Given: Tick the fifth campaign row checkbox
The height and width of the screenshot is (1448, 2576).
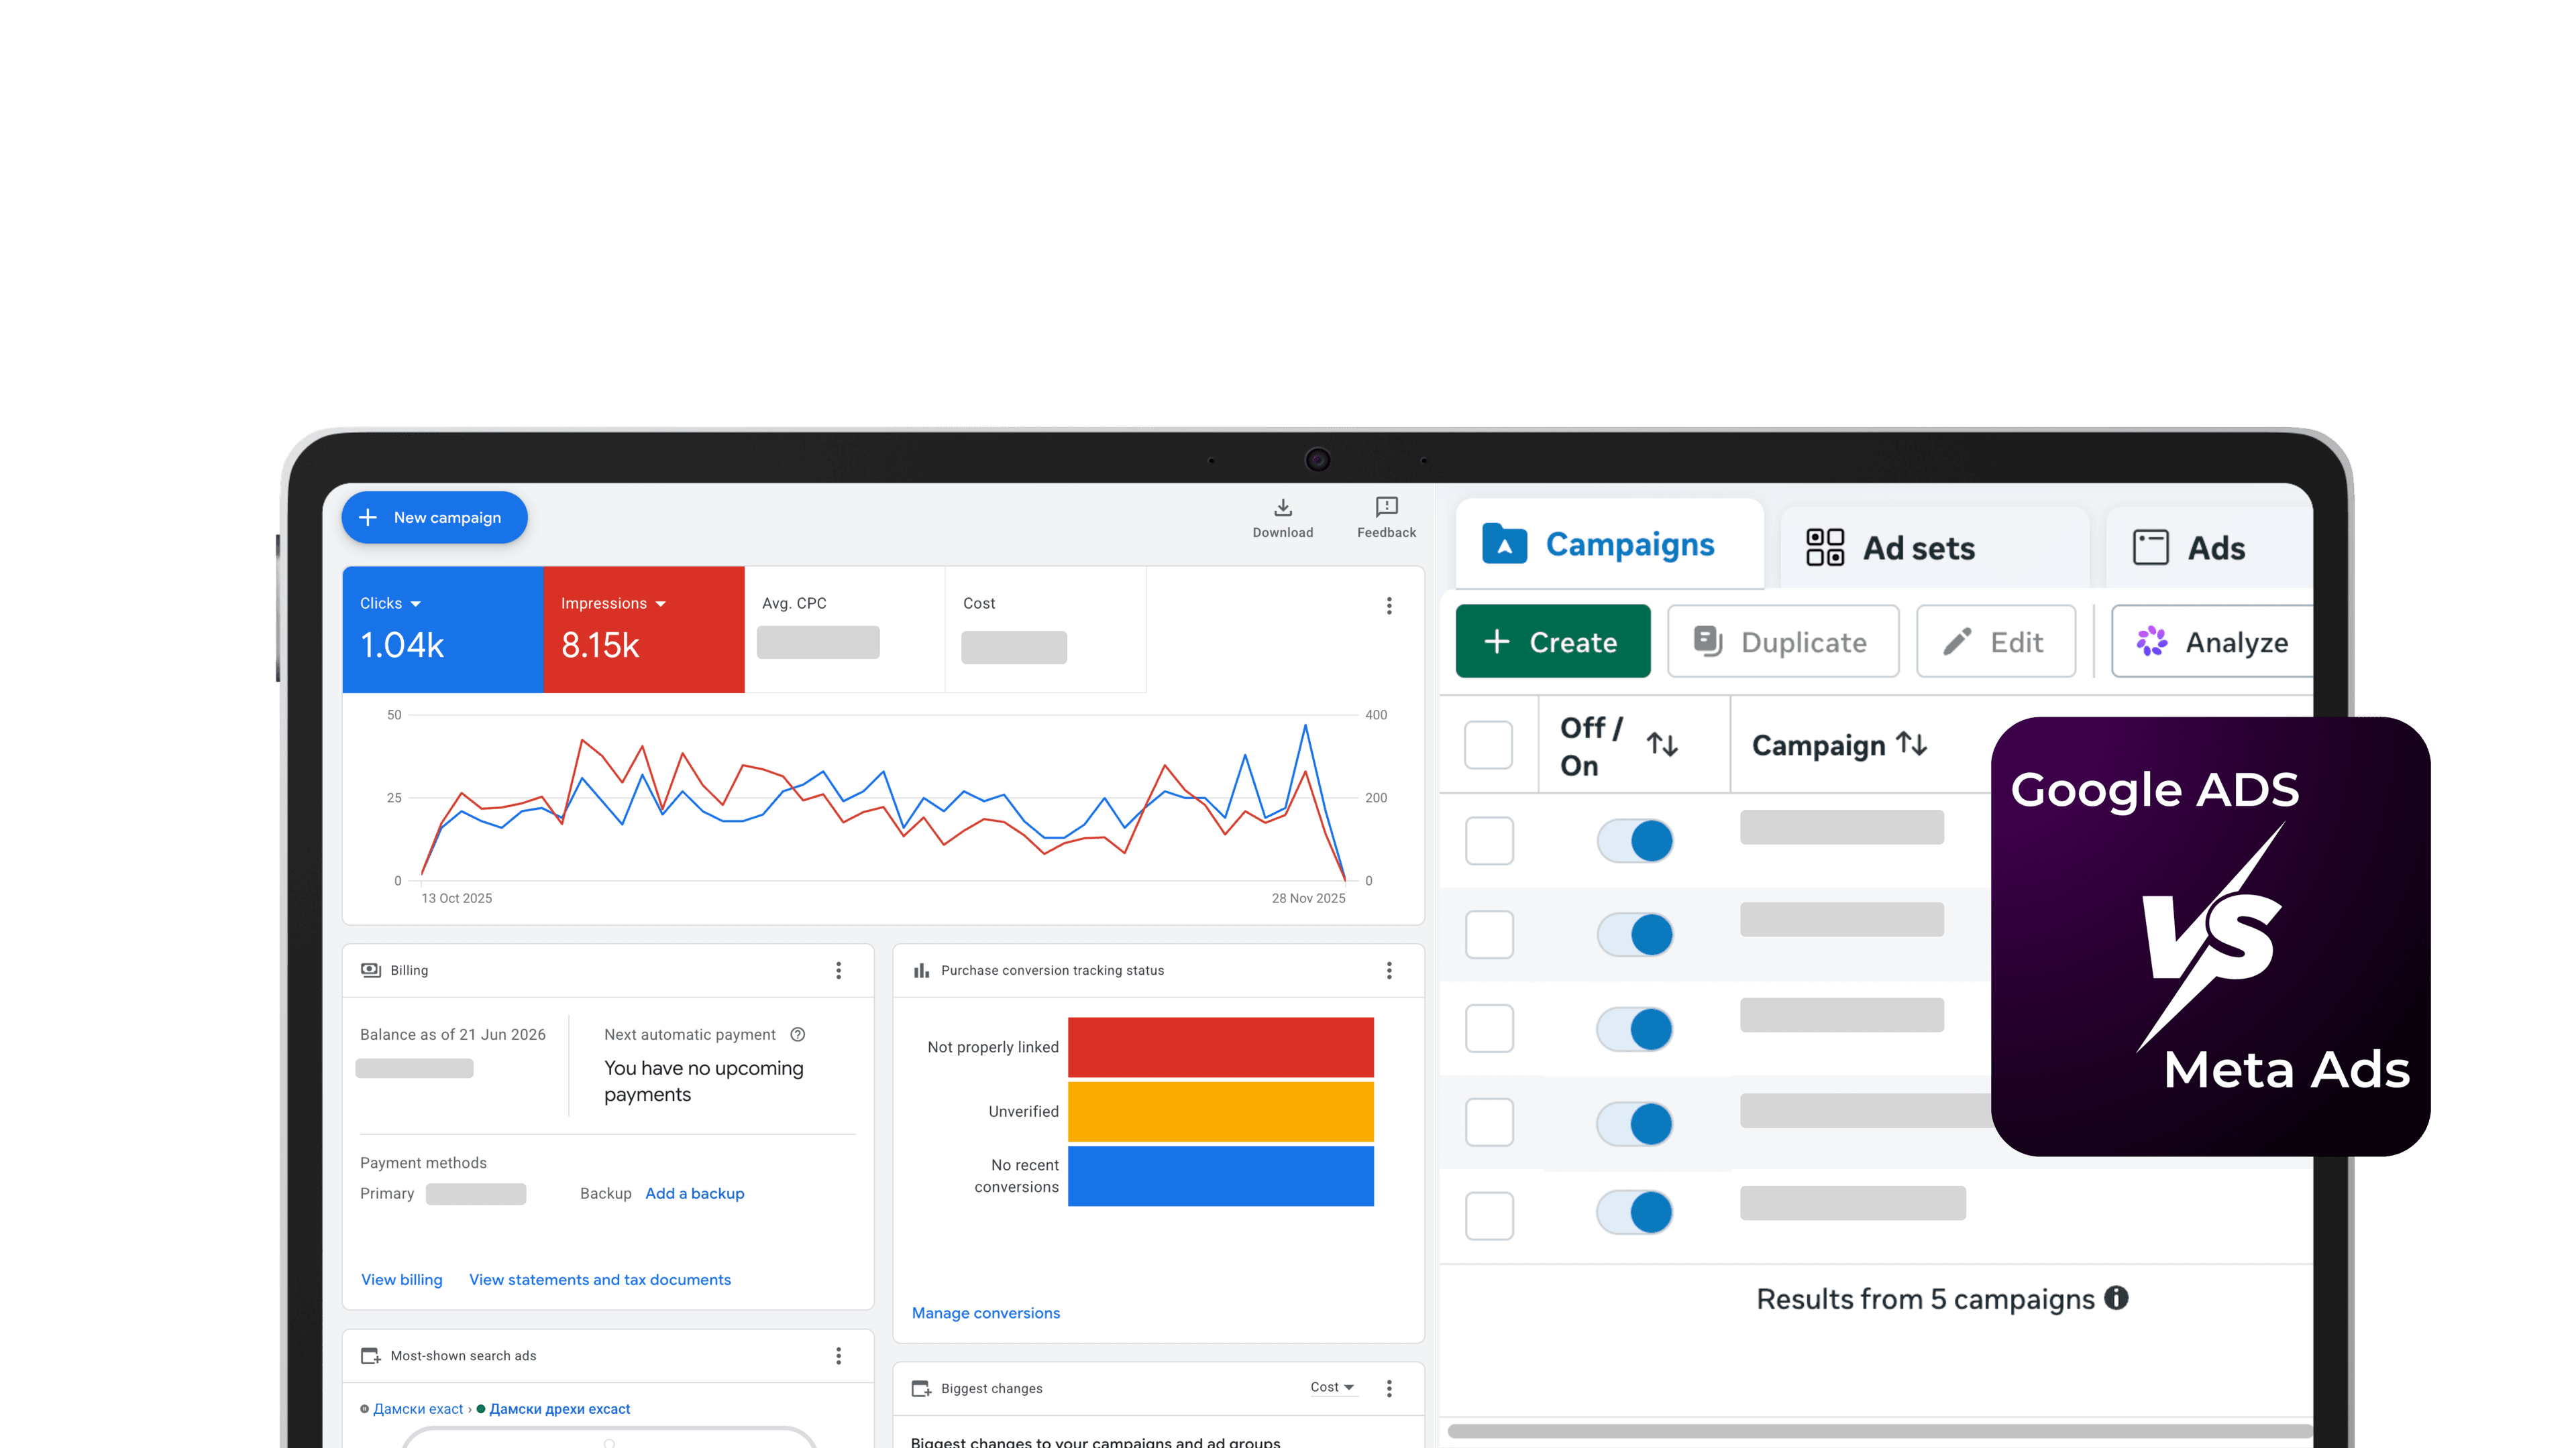Looking at the screenshot, I should [1489, 1216].
